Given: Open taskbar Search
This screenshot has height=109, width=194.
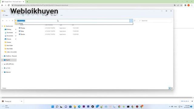Looking at the screenshot, I should (57, 107).
